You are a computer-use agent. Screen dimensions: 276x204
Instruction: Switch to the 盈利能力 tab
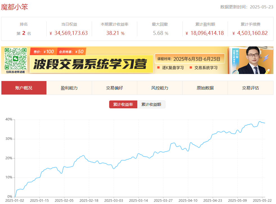(69, 88)
